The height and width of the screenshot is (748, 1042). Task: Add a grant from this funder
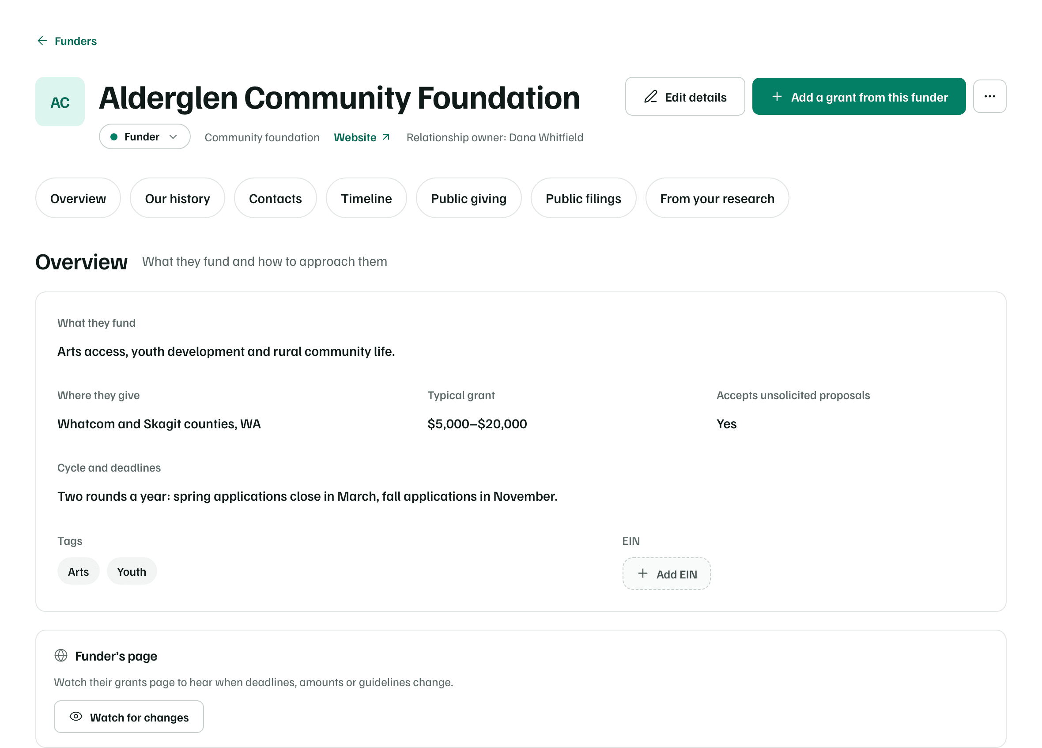pyautogui.click(x=859, y=97)
